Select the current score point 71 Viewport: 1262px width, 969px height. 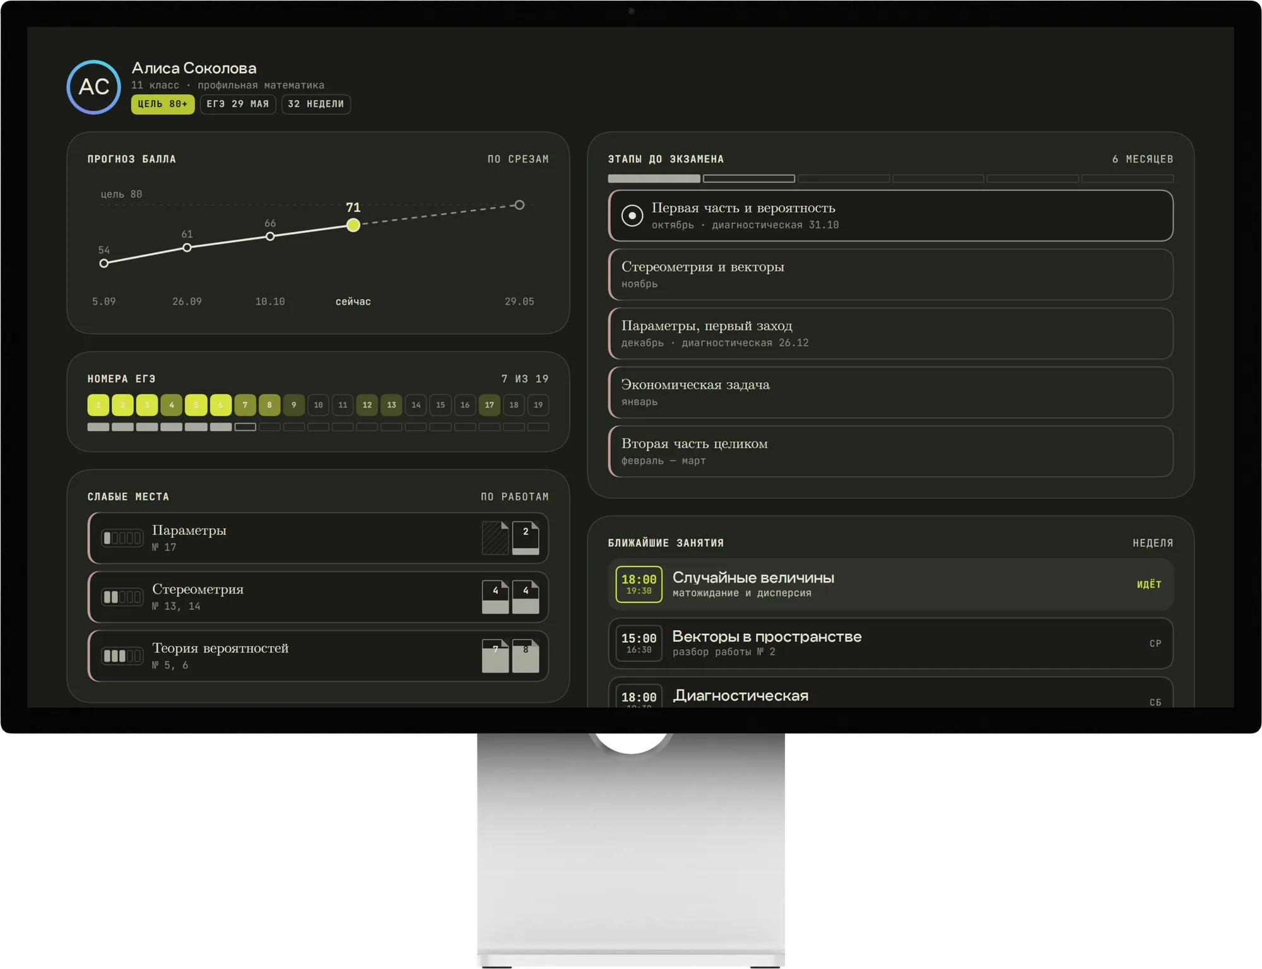click(x=353, y=225)
